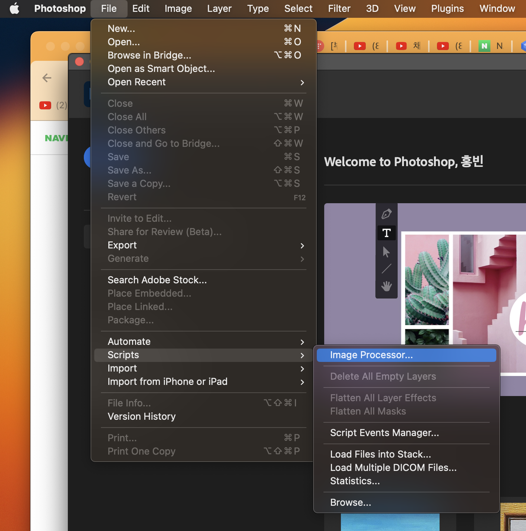Viewport: 526px width, 531px height.
Task: Choose Open as Smart Object...
Action: [x=204, y=69]
